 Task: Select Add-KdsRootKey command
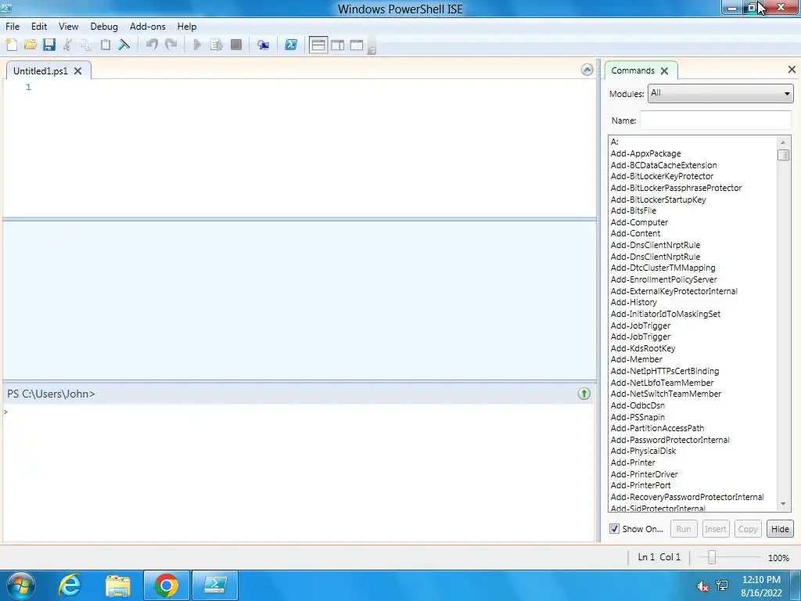(643, 348)
